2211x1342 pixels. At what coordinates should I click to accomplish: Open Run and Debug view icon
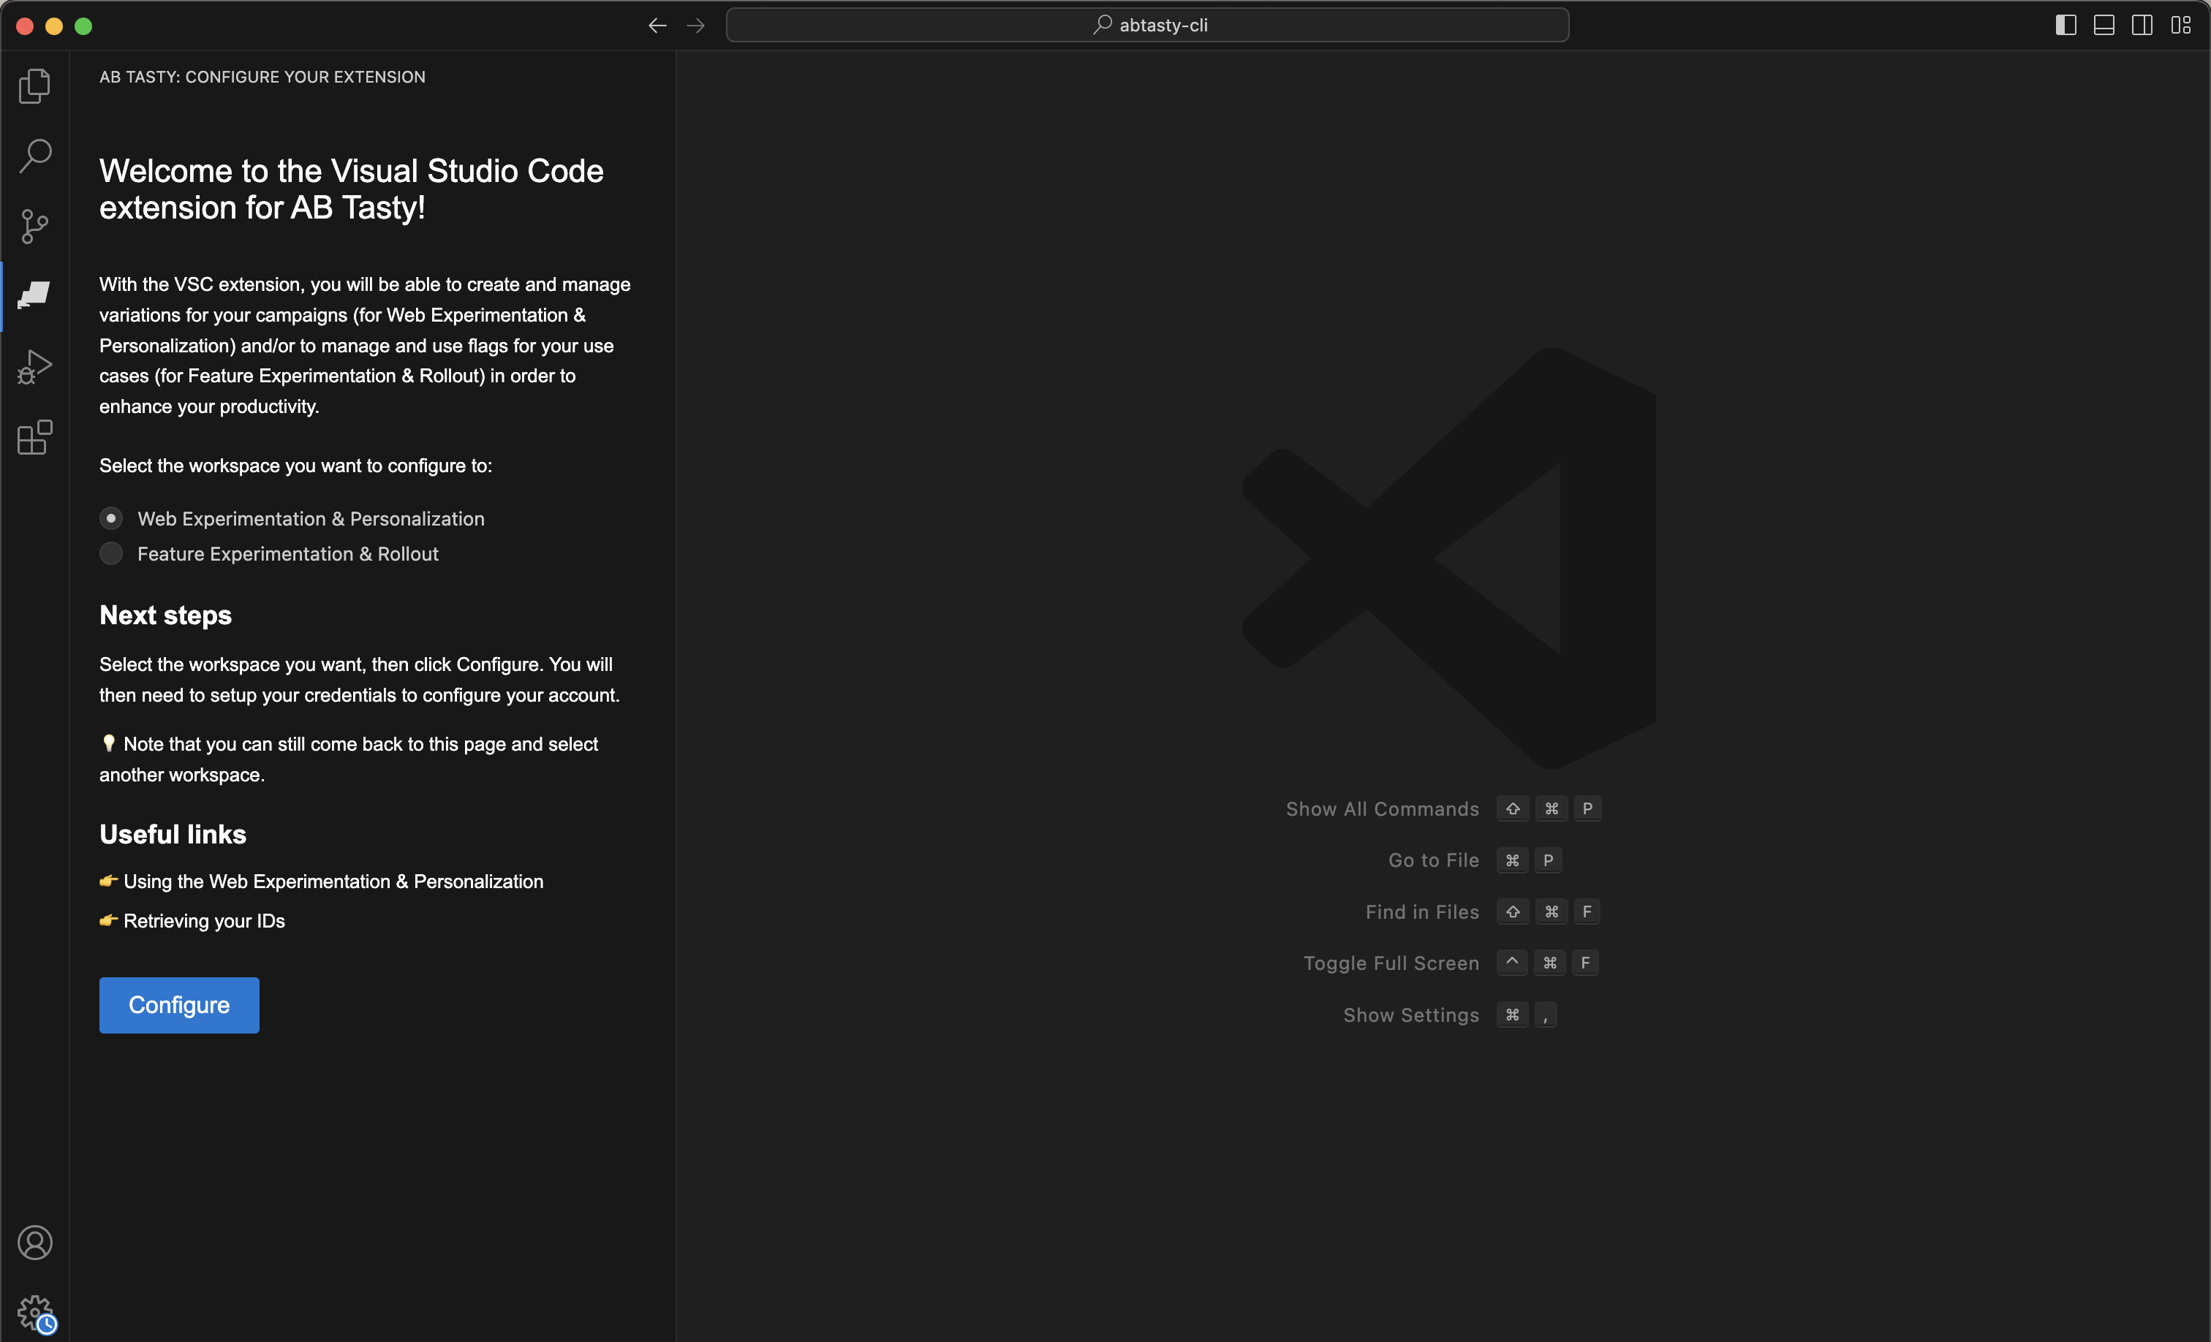(x=35, y=367)
